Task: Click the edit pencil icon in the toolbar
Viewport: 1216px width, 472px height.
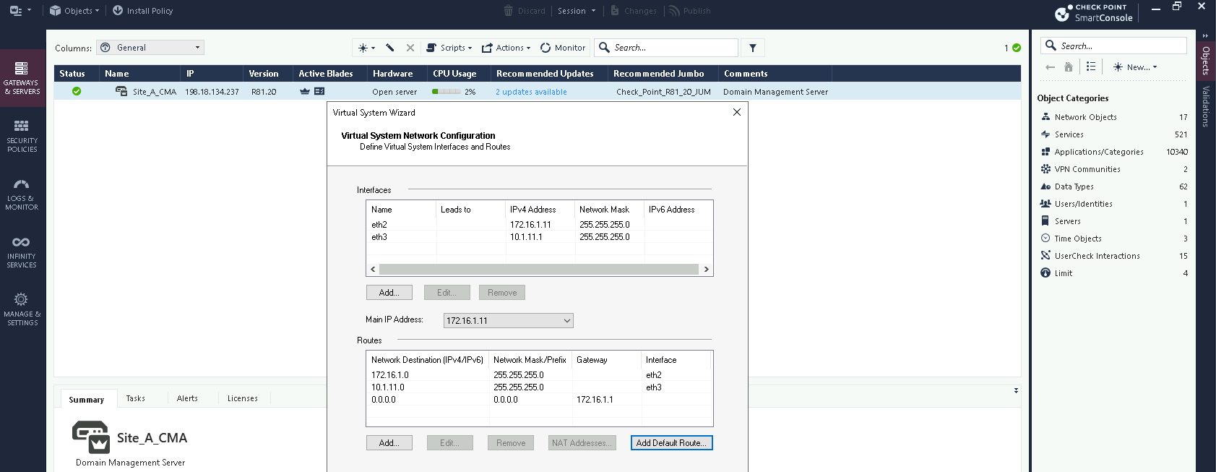Action: 390,48
